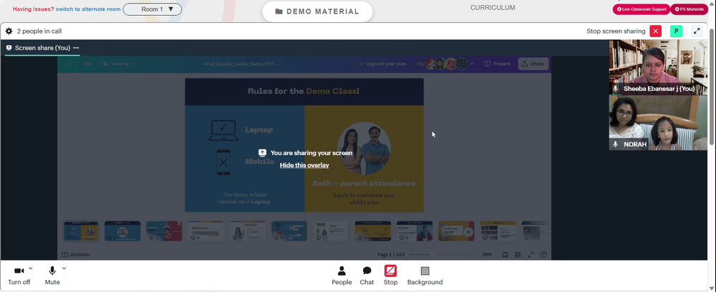Click the plus add collaborator icon
Viewport: 716px width, 292px height.
coord(472,64)
